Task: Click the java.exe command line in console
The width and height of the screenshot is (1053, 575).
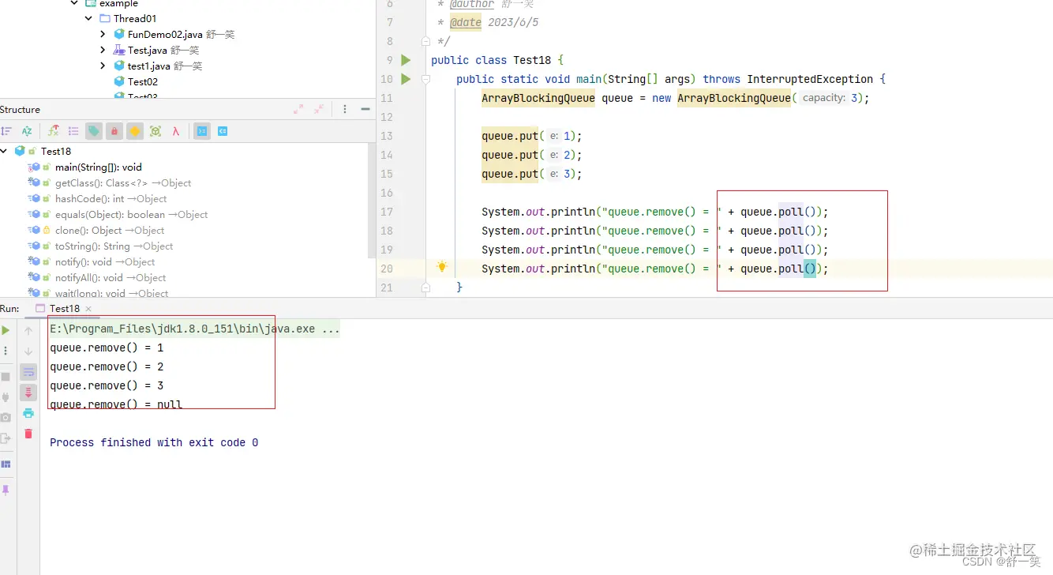Action: 194,329
